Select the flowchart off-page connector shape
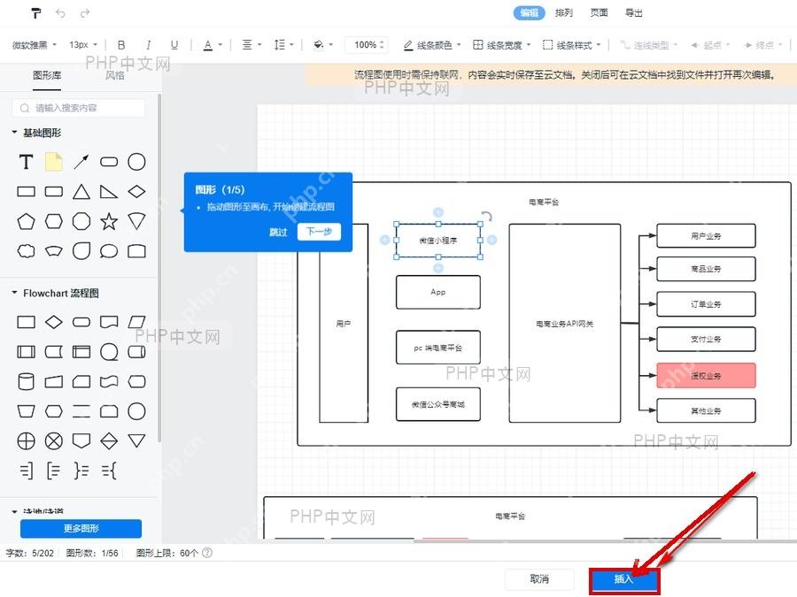The height and width of the screenshot is (597, 797). pyautogui.click(x=81, y=440)
